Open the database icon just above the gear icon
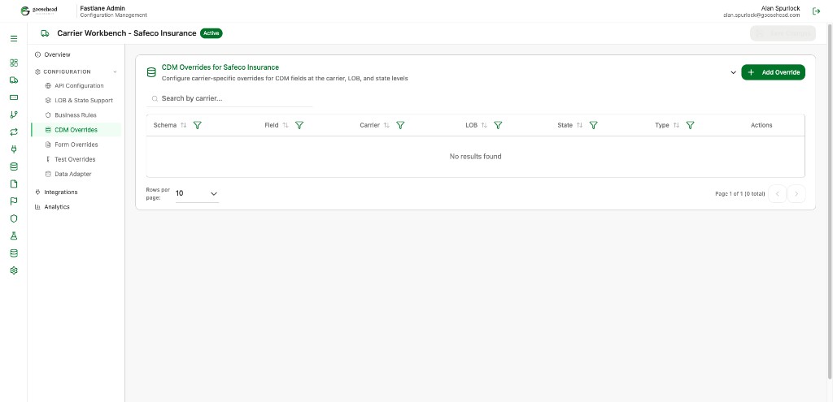The image size is (833, 402). (14, 253)
